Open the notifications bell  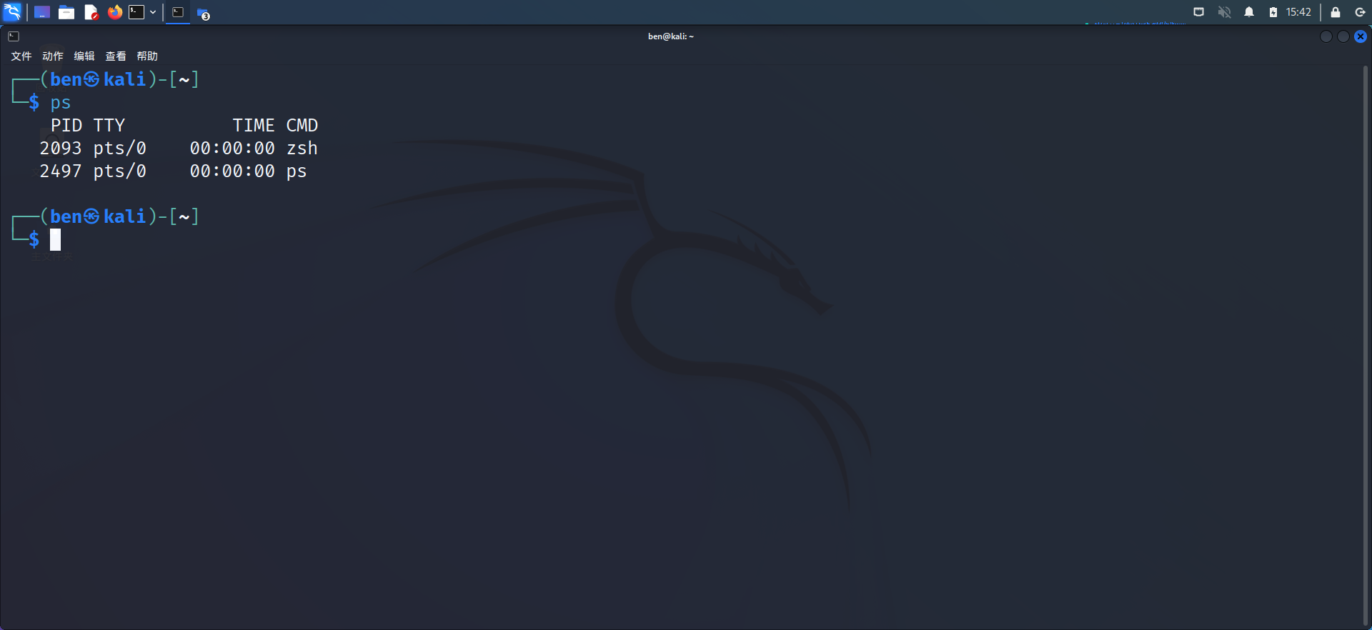pos(1249,12)
